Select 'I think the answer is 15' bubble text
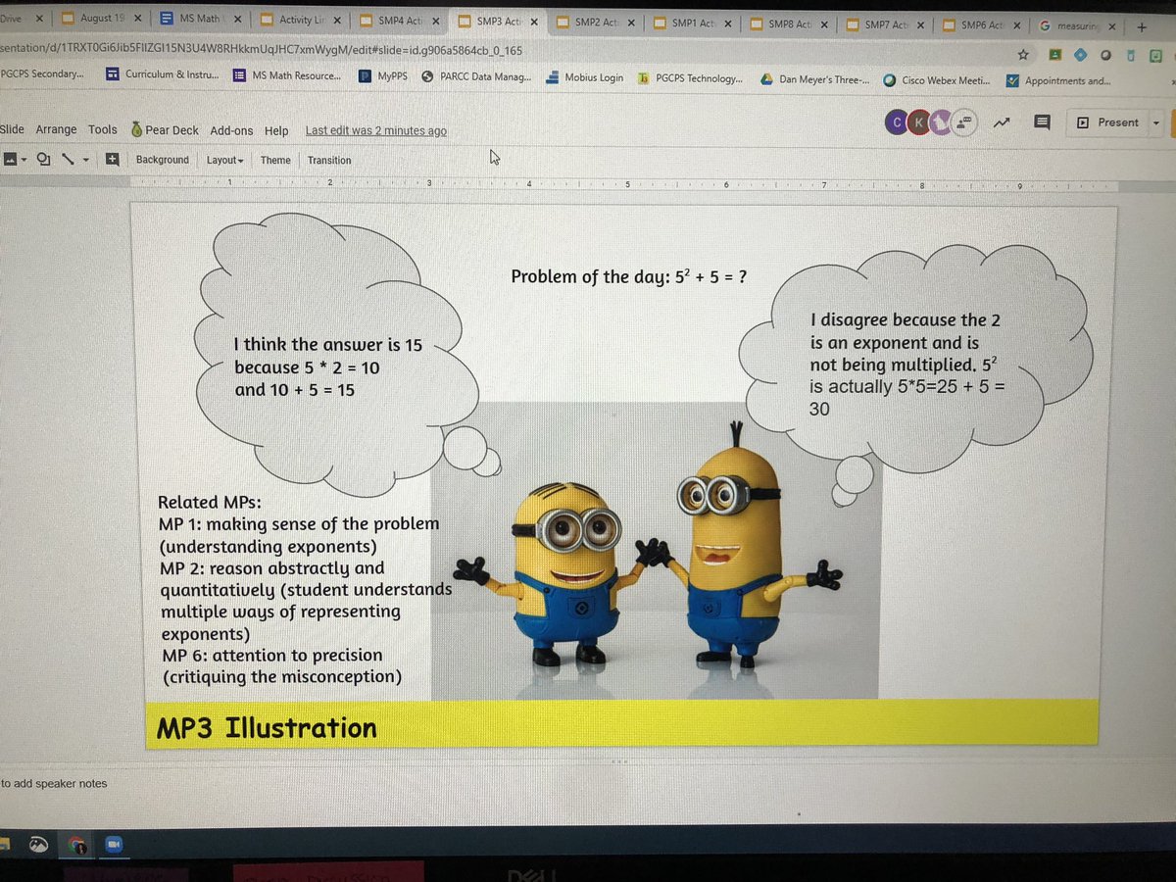Image resolution: width=1176 pixels, height=882 pixels. point(327,367)
